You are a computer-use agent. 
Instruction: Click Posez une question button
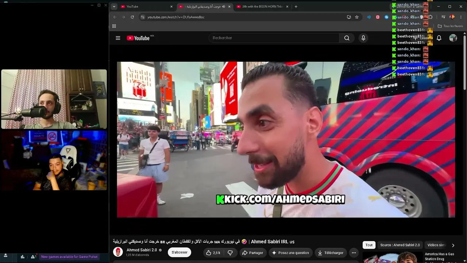click(x=290, y=253)
